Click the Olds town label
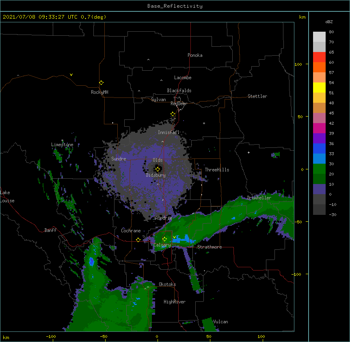The width and height of the screenshot is (350, 342). tap(158, 160)
